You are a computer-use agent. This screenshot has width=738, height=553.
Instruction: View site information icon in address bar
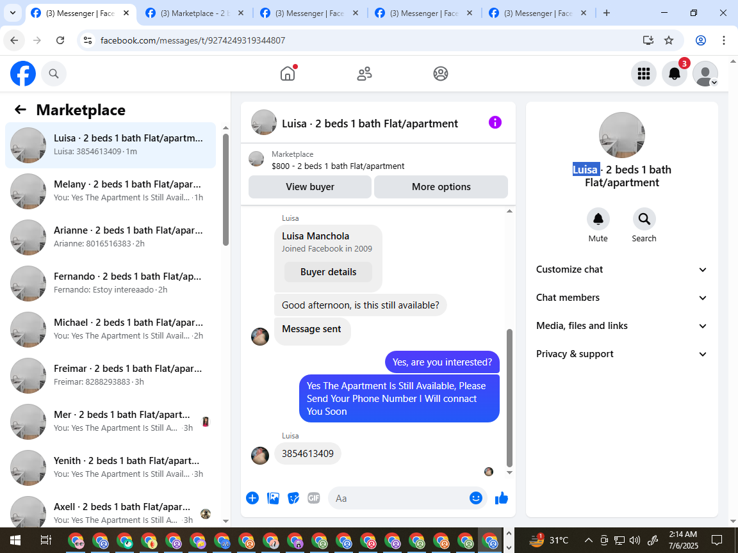[88, 40]
